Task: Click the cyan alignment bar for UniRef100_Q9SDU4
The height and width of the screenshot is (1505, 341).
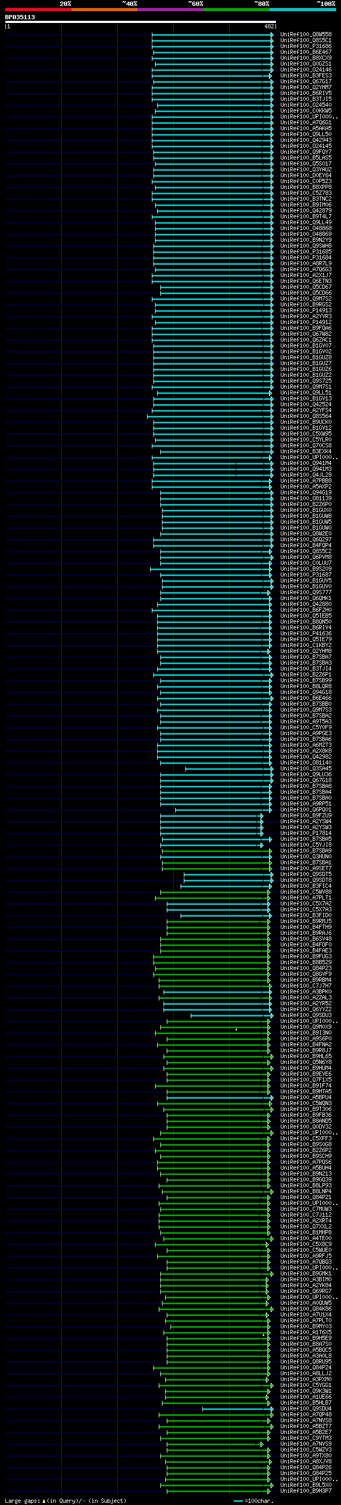Action: pyautogui.click(x=238, y=1409)
